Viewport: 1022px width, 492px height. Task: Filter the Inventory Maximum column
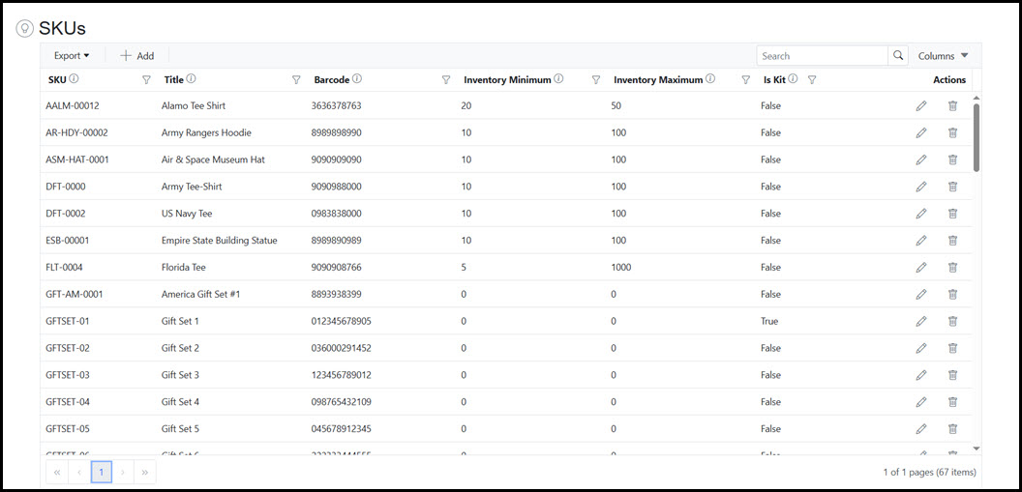click(x=745, y=80)
